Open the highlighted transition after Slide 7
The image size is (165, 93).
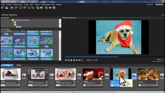134,75
